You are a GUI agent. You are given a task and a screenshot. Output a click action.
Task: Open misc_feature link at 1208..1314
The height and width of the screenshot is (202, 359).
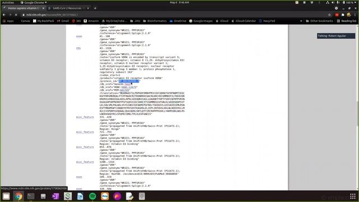85,162
